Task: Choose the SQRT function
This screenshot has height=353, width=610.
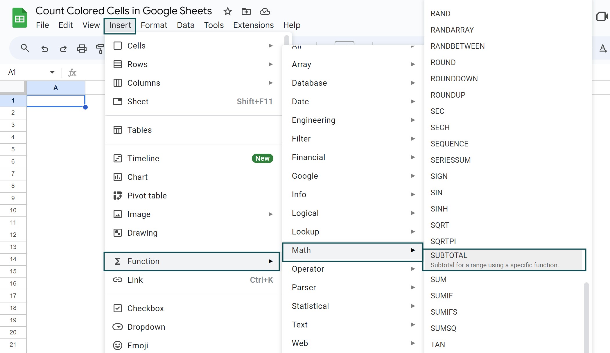Action: tap(504, 225)
